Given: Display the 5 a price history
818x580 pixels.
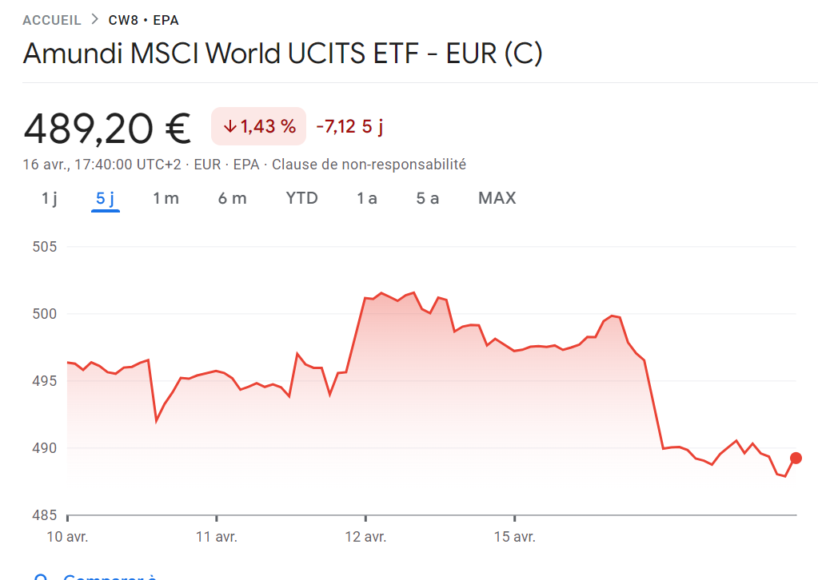Looking at the screenshot, I should pyautogui.click(x=427, y=198).
